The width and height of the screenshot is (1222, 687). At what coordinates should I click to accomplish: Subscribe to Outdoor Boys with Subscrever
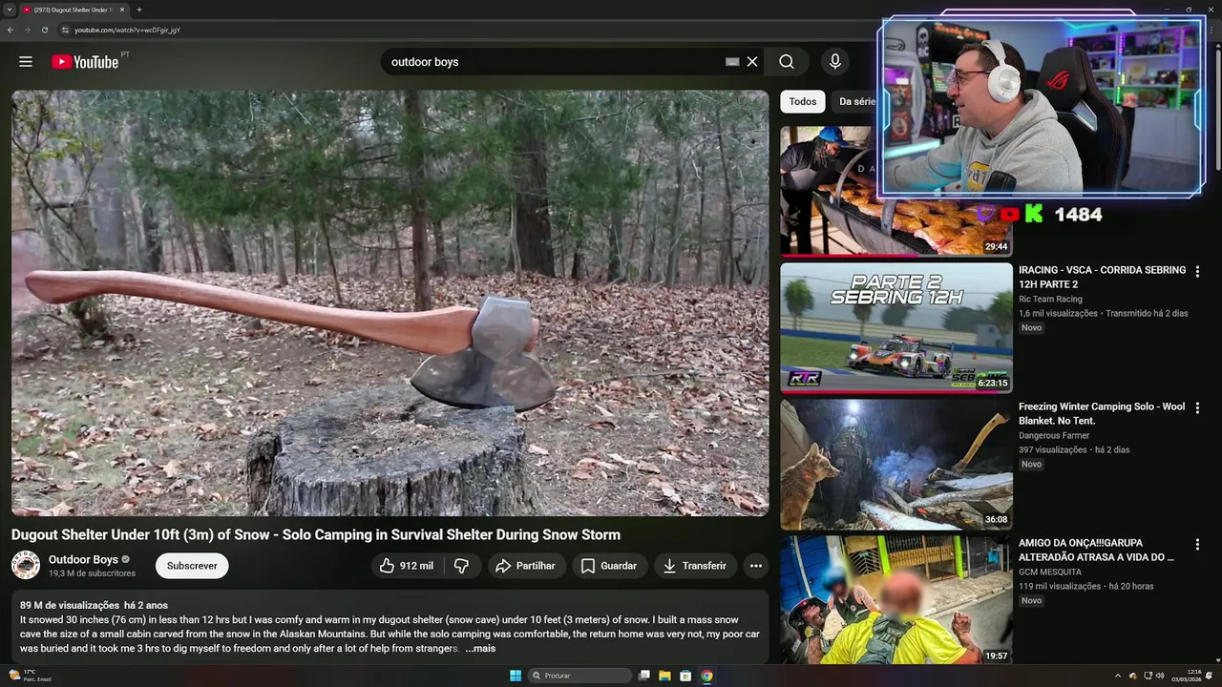[x=192, y=566]
